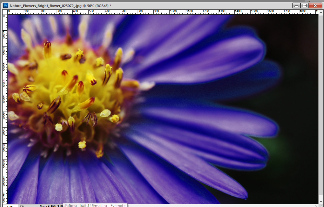Click the document size status text
This screenshot has width=324, height=207.
coord(51,206)
